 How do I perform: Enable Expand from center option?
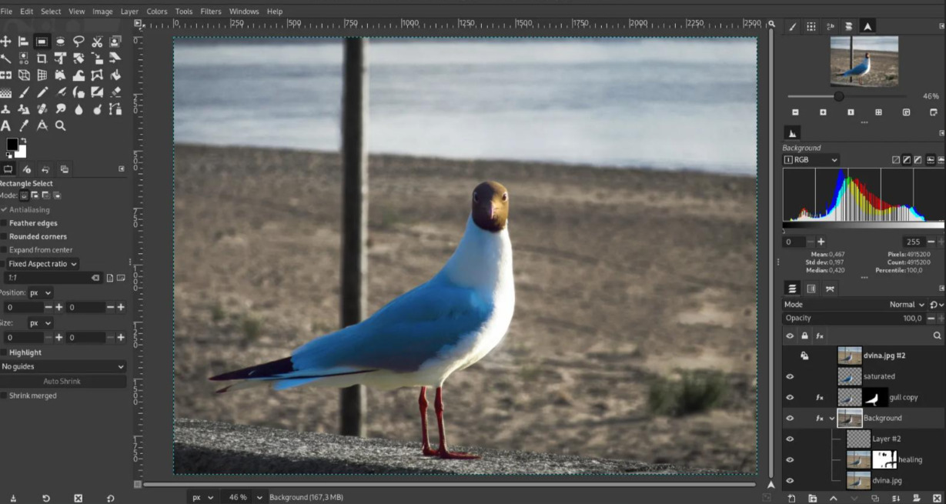pos(5,250)
